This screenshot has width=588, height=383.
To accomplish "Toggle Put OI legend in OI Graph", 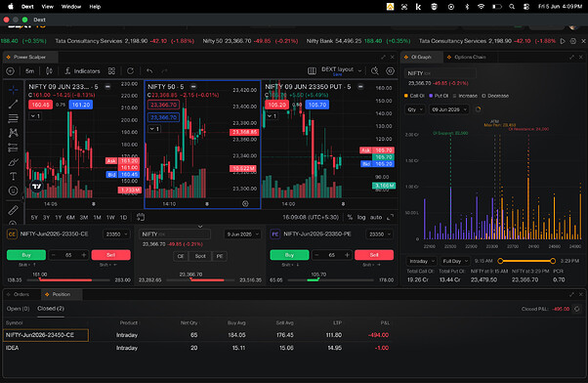I will (x=439, y=96).
